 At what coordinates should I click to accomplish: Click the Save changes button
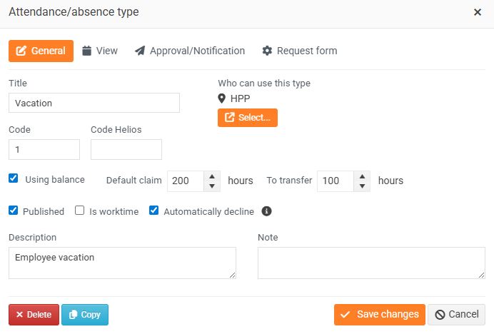(379, 315)
